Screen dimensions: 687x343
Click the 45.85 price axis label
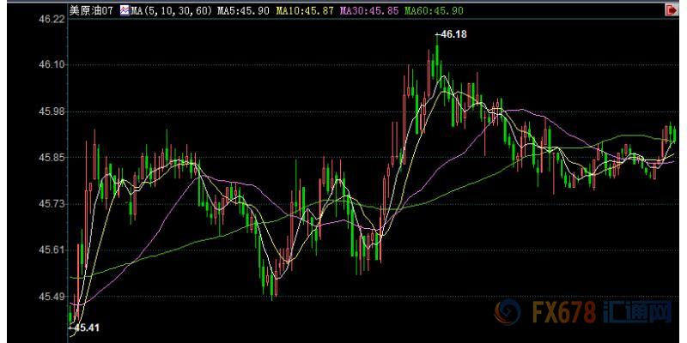point(29,158)
